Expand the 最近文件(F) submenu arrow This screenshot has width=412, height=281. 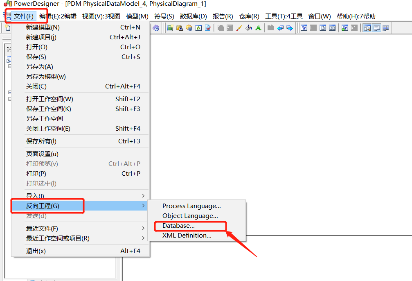(143, 228)
